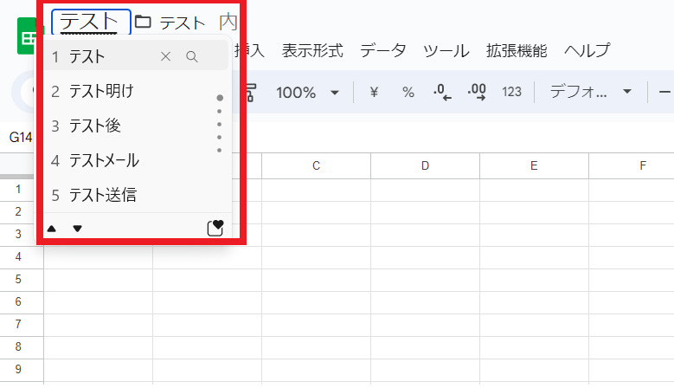This screenshot has height=388, width=674.
Task: Open the 123 number format menu
Action: 511,92
